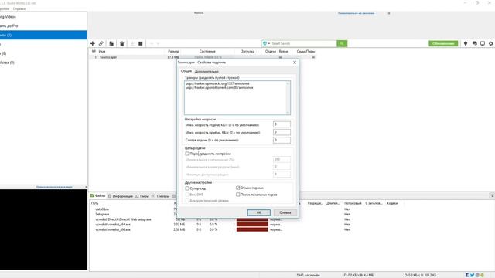
Task: Uncheck the Обмен пирами checkbox
Action: click(238, 188)
